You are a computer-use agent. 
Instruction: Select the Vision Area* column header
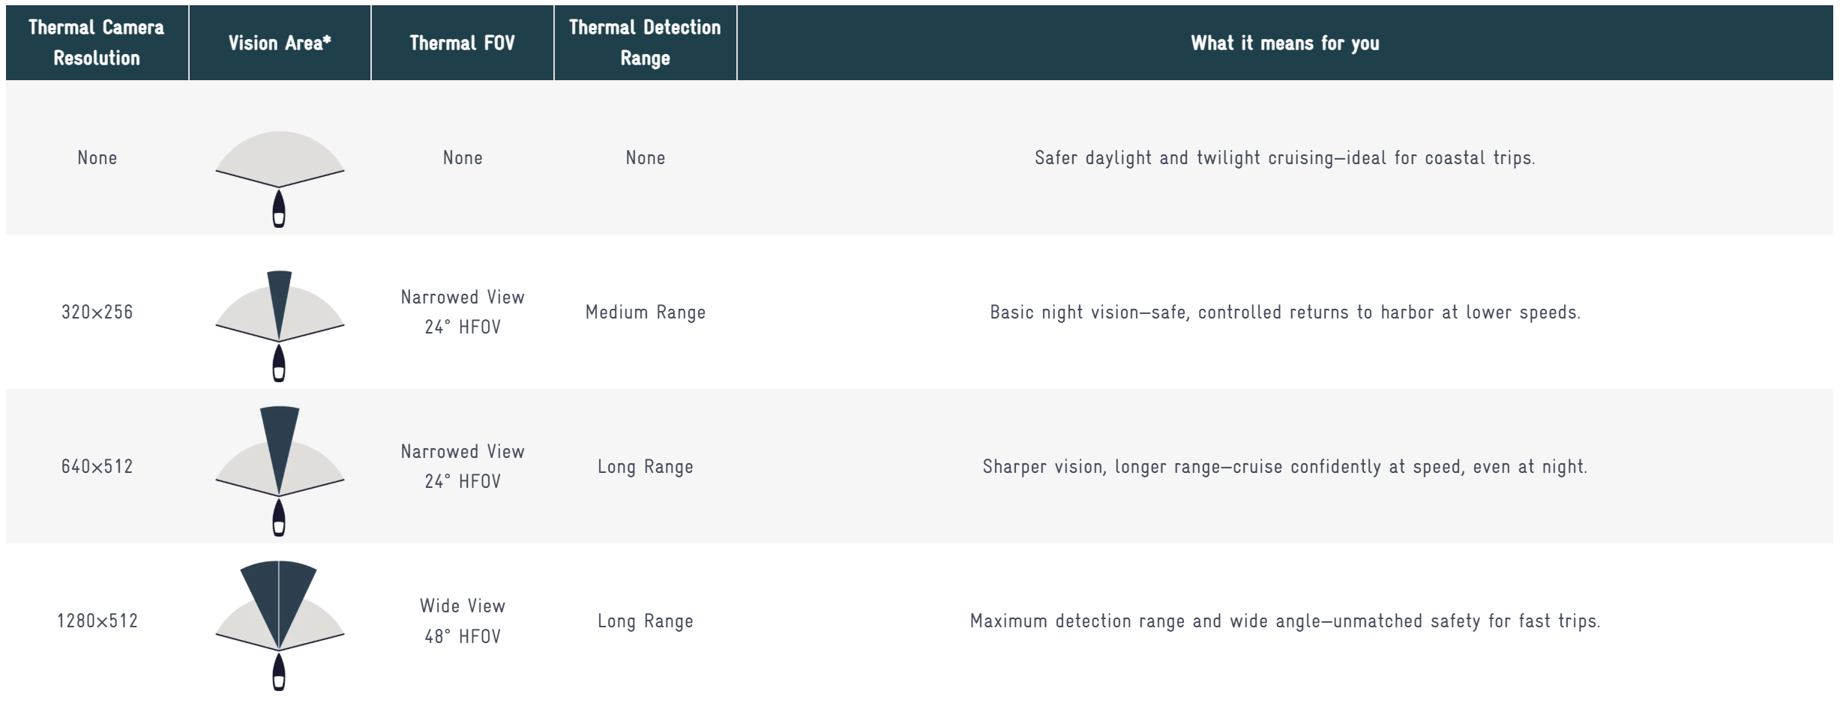(x=280, y=43)
